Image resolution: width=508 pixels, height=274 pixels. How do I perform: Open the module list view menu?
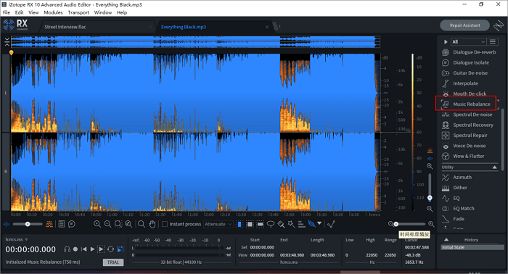click(493, 42)
